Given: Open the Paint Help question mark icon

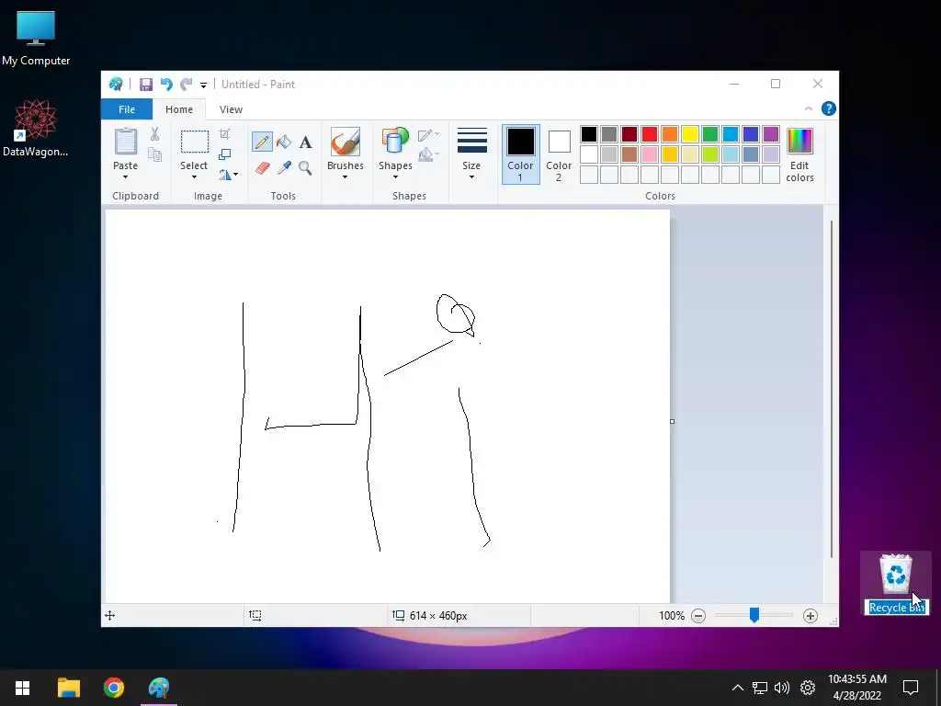Looking at the screenshot, I should [x=829, y=108].
